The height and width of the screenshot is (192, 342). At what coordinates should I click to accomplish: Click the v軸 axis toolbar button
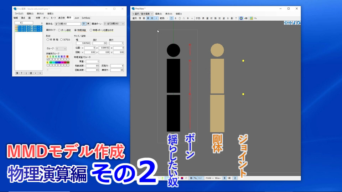(x=245, y=18)
